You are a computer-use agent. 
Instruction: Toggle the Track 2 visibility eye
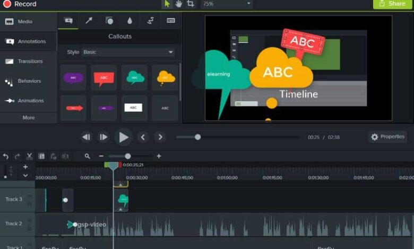click(x=30, y=220)
